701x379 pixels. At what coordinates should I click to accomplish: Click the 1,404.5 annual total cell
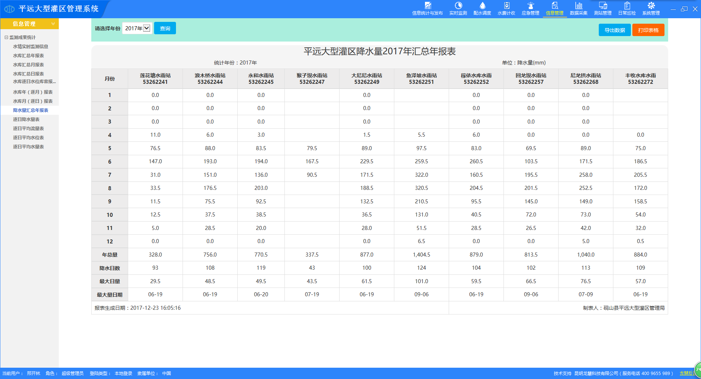point(421,255)
